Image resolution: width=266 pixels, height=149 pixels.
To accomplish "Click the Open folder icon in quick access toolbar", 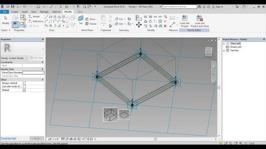I will 8,7.
